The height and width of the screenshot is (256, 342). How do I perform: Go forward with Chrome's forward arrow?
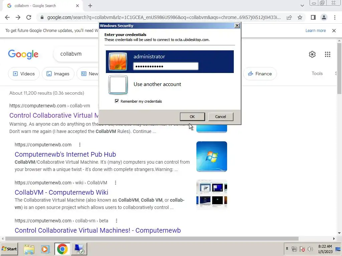coord(18,17)
